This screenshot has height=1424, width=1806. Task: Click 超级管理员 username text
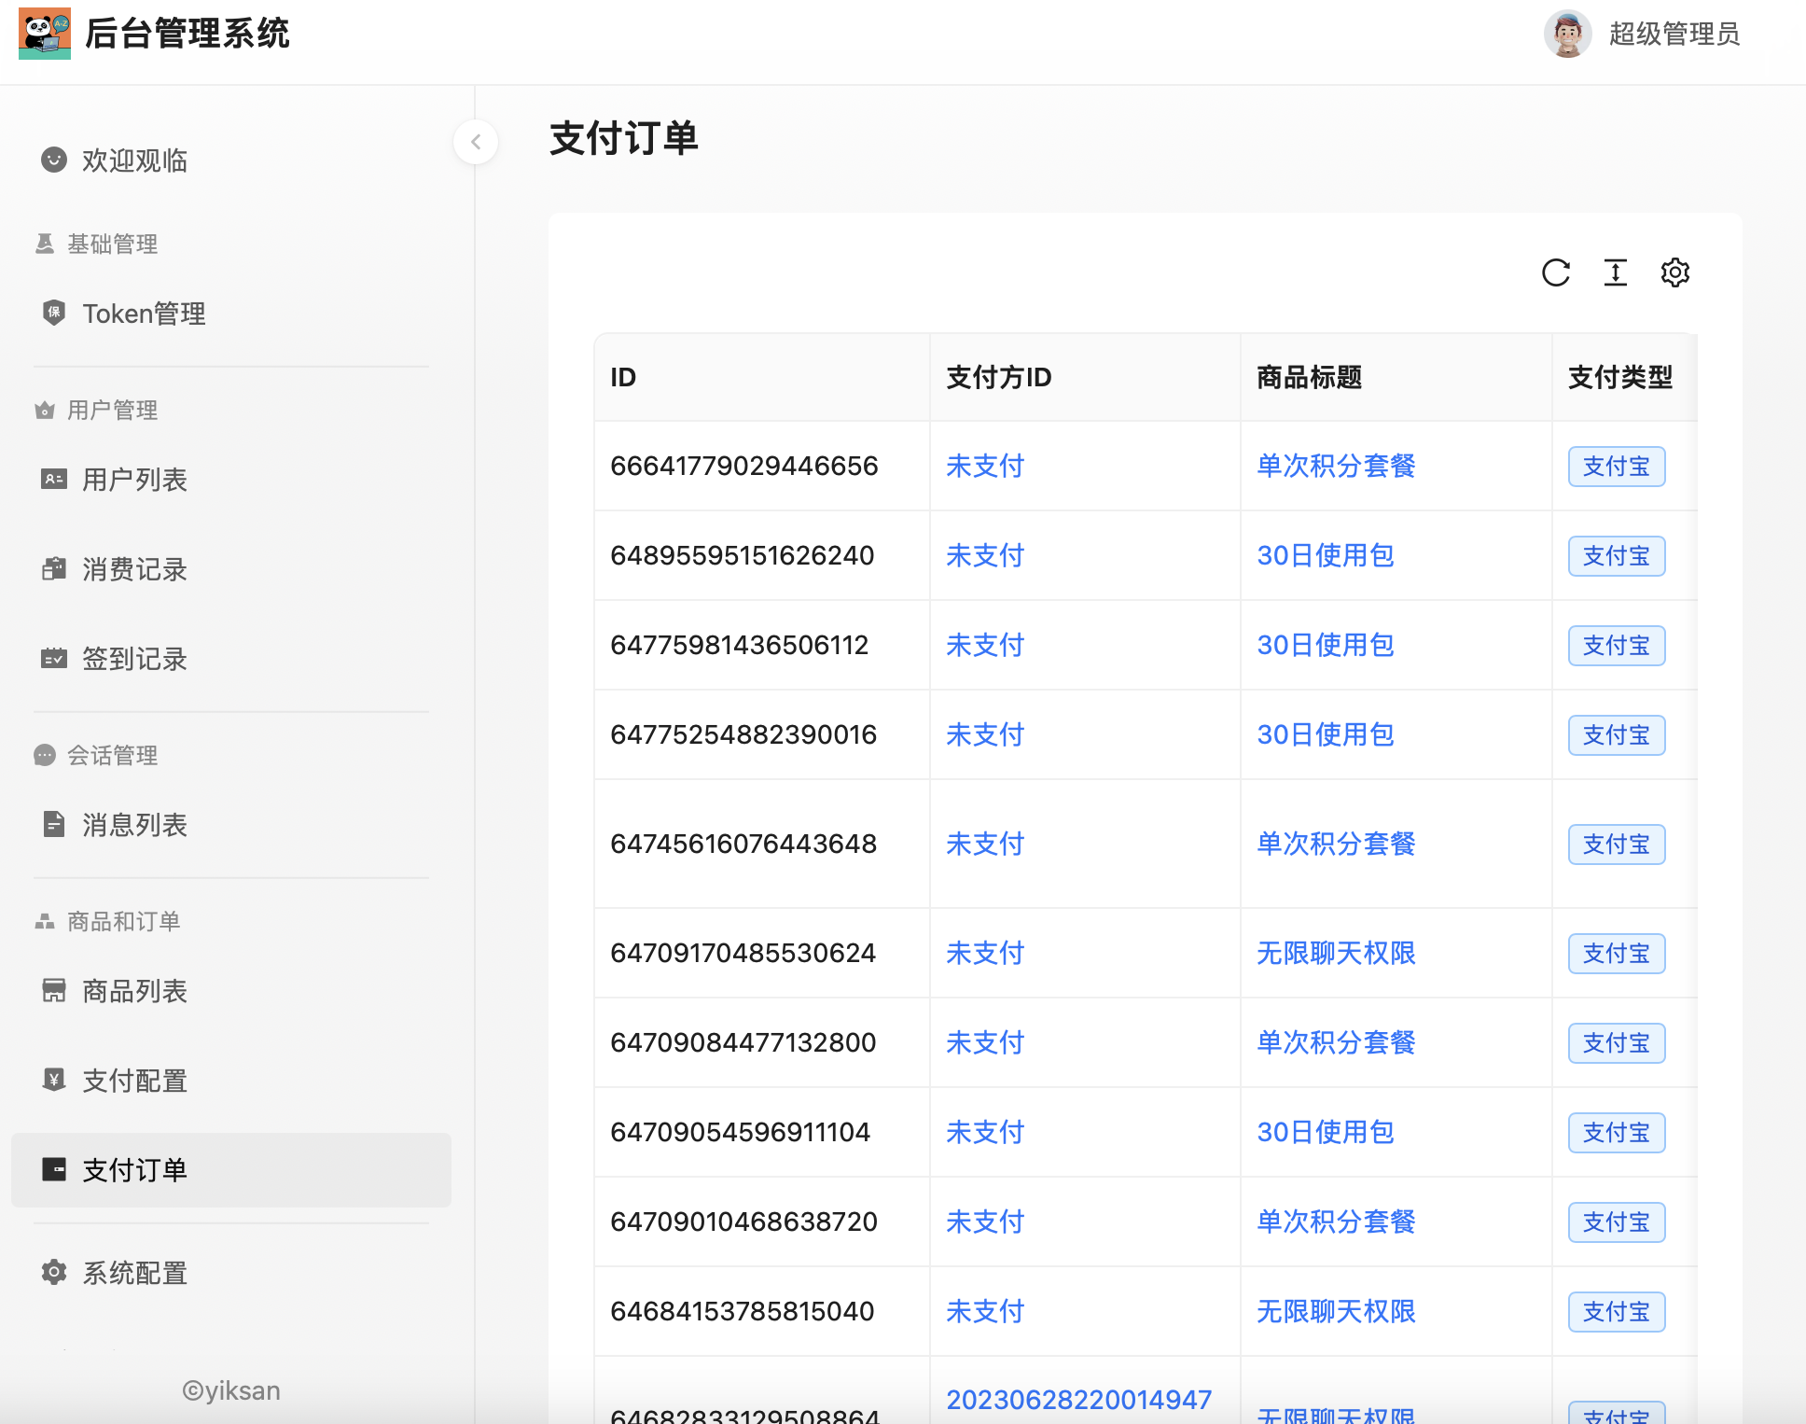coord(1674,35)
